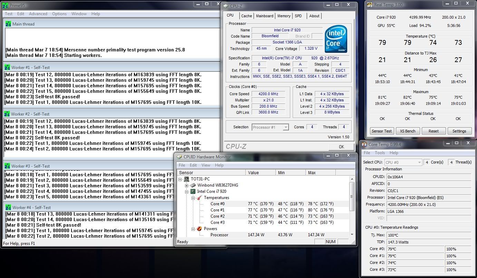This screenshot has height=278, width=477.
Task: Click the Real Temp title bar icon
Action: pos(370,5)
